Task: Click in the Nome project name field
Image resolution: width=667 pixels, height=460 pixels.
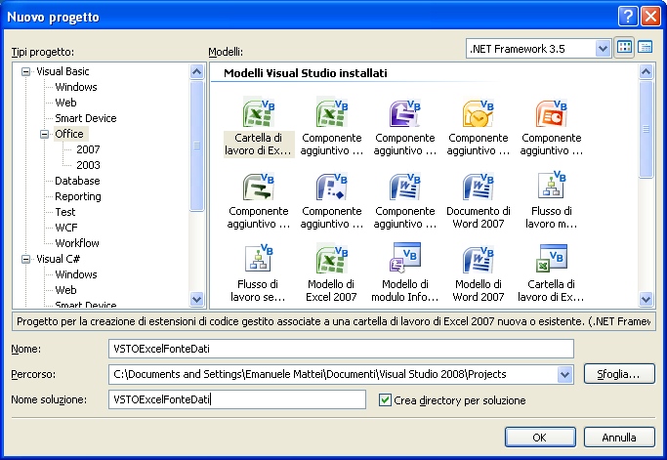Action: click(341, 349)
